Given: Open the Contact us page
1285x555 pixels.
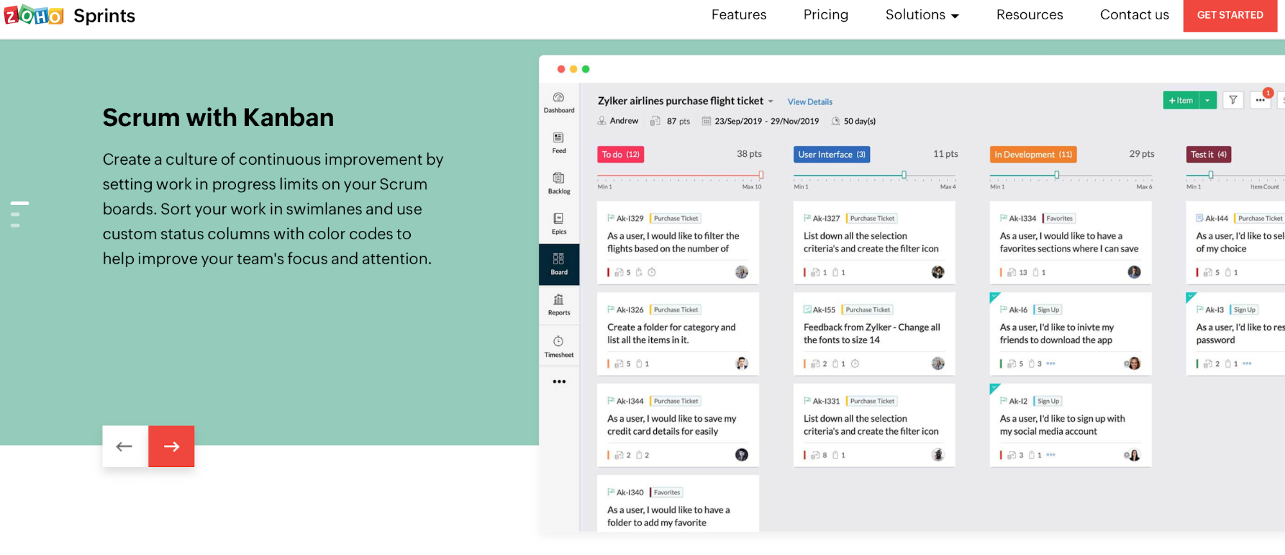Looking at the screenshot, I should click(x=1134, y=15).
